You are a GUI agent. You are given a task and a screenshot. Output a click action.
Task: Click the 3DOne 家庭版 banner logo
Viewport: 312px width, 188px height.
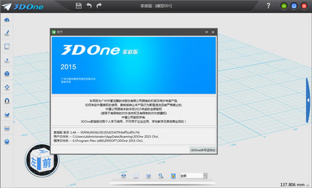(99, 50)
